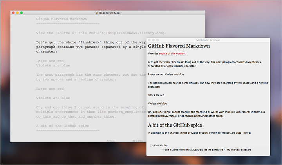Click editor line 'do_this_and_do_that_and_another_thing.'

76,117
